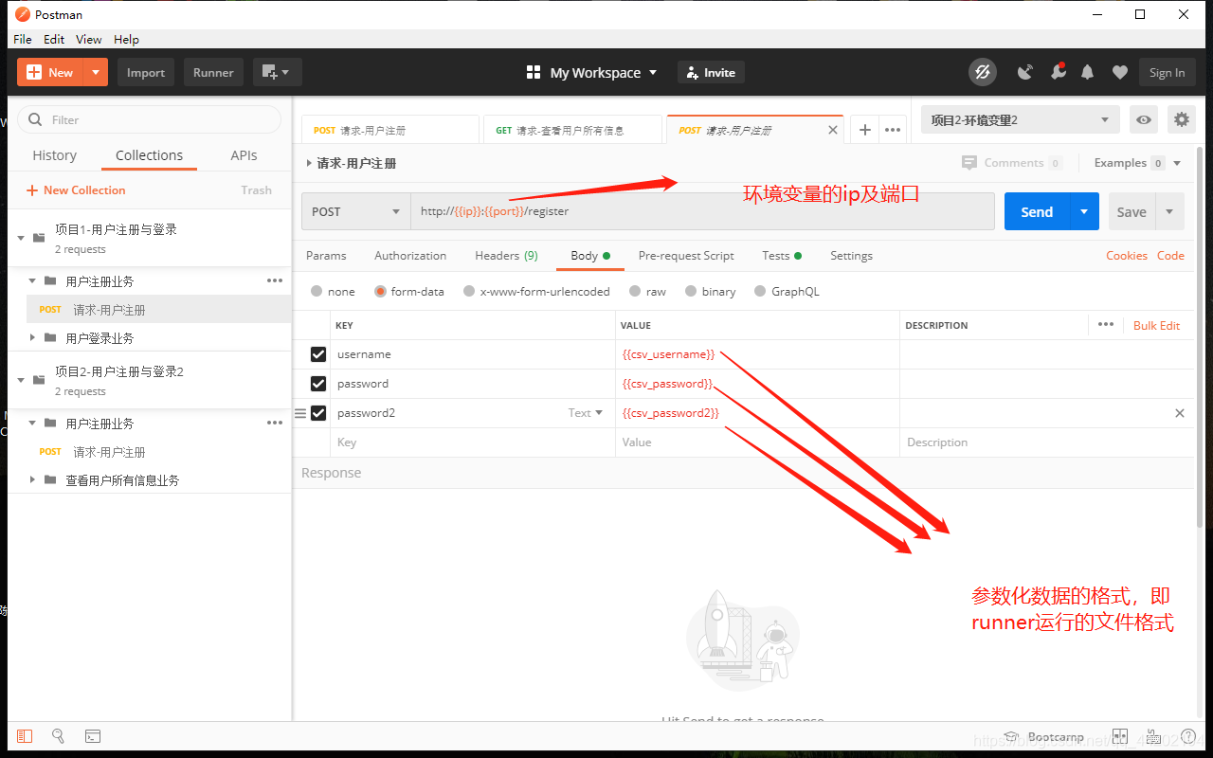The image size is (1213, 758).
Task: Open the File menu
Action: click(x=23, y=39)
